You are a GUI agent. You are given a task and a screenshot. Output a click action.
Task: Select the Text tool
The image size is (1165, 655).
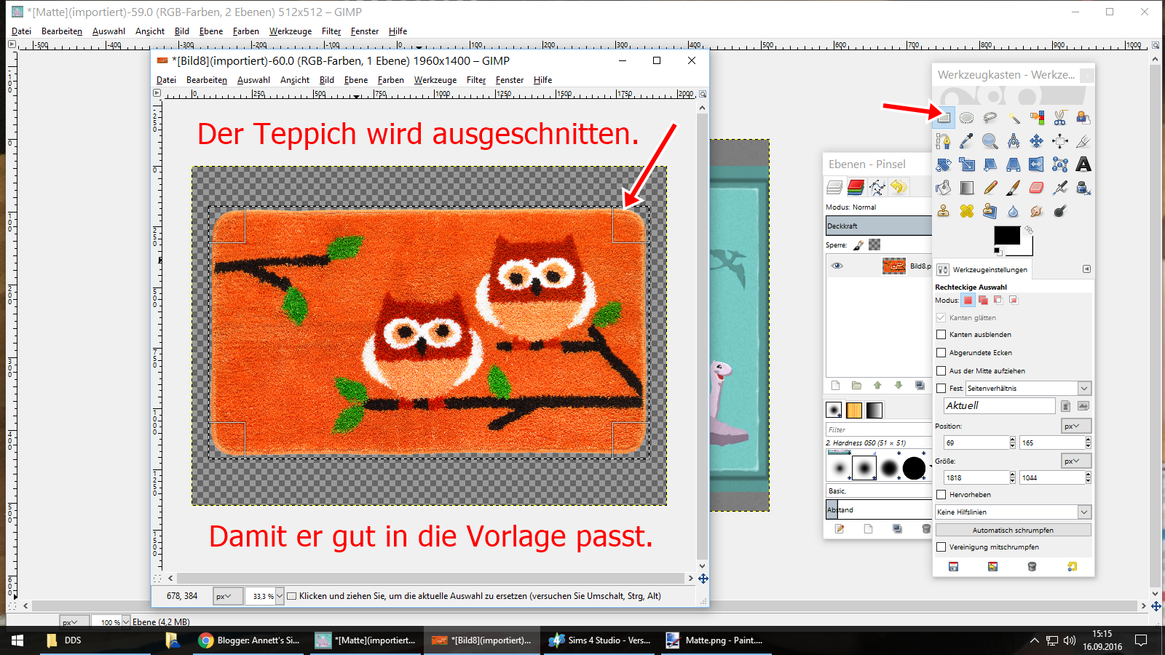point(1083,164)
